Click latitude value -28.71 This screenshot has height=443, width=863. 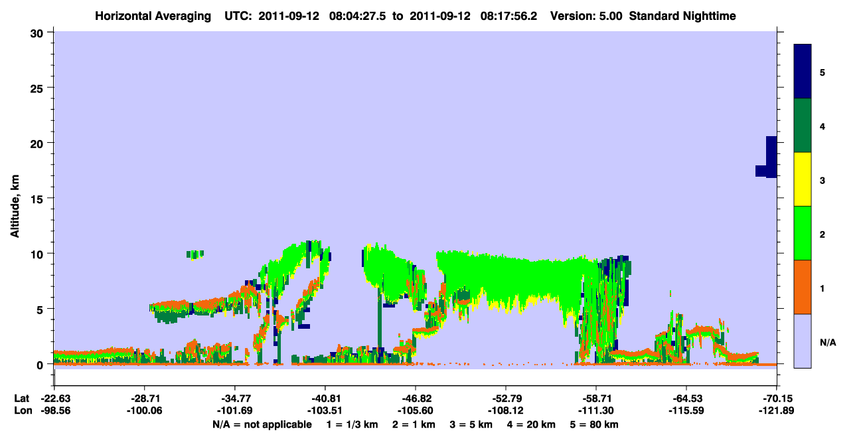tap(144, 399)
